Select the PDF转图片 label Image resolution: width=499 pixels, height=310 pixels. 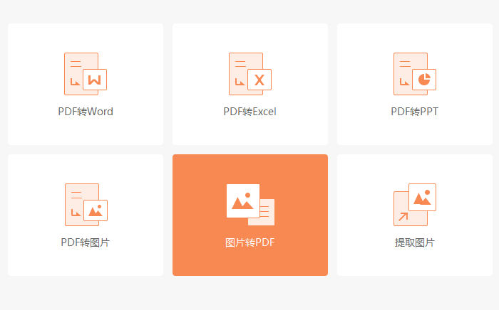click(x=86, y=242)
